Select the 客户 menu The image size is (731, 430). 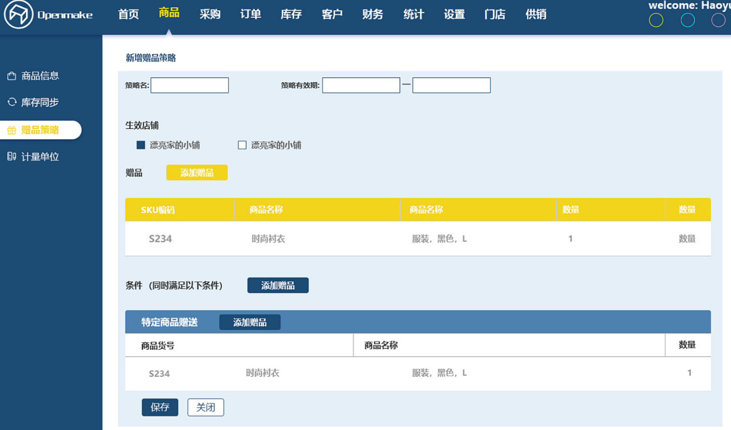tap(332, 14)
